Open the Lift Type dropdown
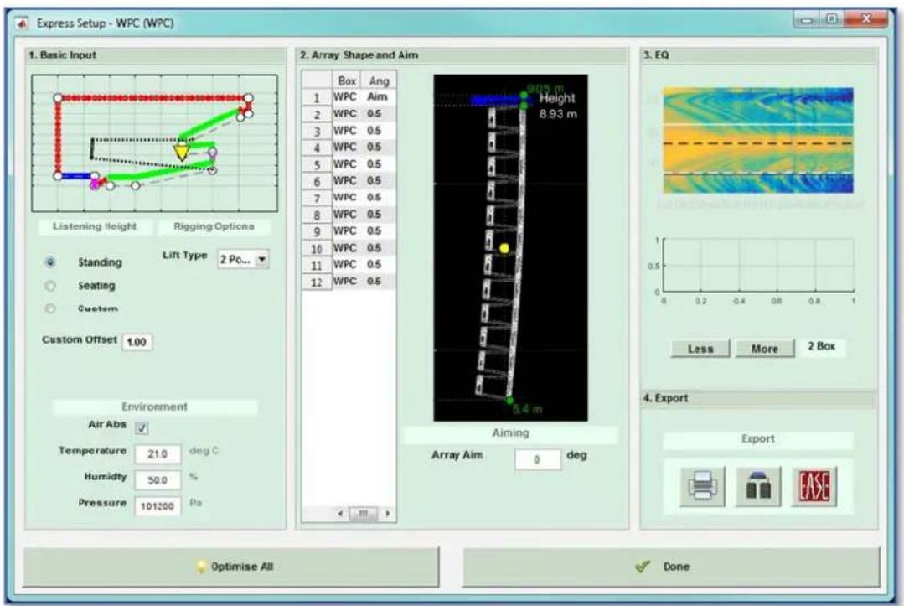The height and width of the screenshot is (606, 904). coord(243,260)
